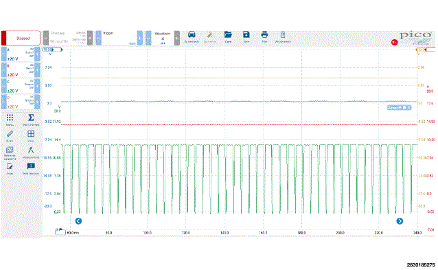Go to the previous waveform buffer
Screen dimensions: 438x270
click(148, 38)
